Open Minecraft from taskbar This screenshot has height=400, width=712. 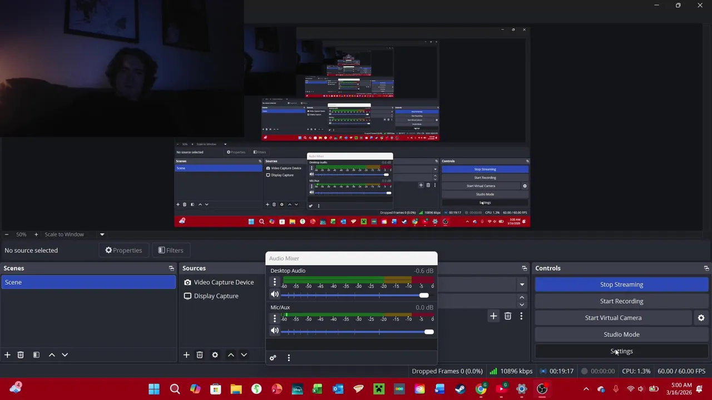click(379, 389)
